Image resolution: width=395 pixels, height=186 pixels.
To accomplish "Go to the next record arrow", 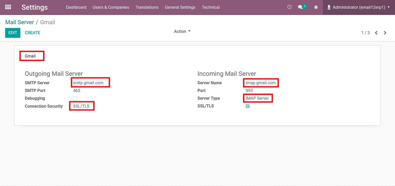I will [385, 33].
